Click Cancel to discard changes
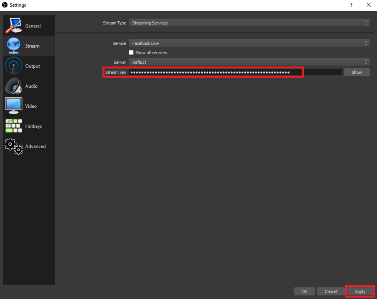Screen dimensions: 377x299 point(331,292)
